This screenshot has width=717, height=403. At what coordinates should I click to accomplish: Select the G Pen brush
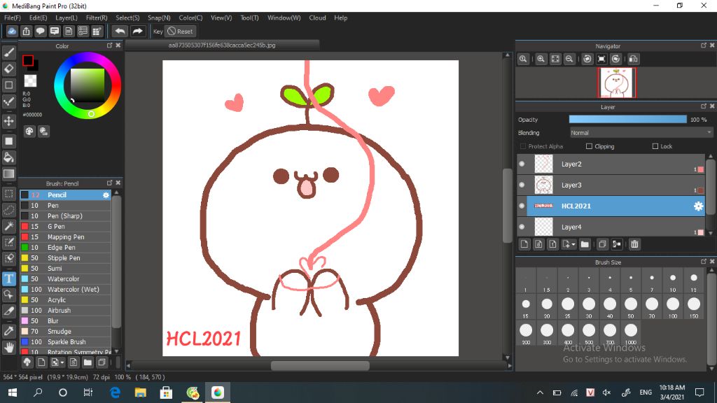(65, 227)
